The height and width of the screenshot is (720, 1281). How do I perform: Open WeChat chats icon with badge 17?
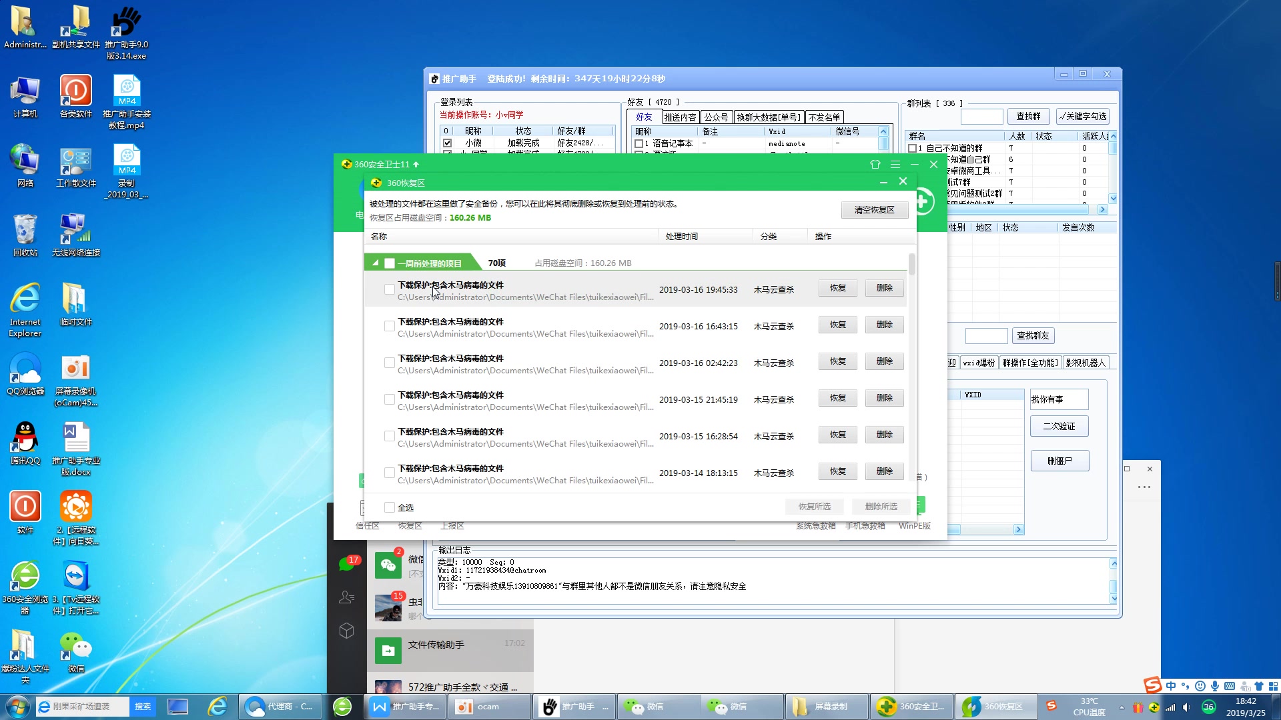[348, 563]
